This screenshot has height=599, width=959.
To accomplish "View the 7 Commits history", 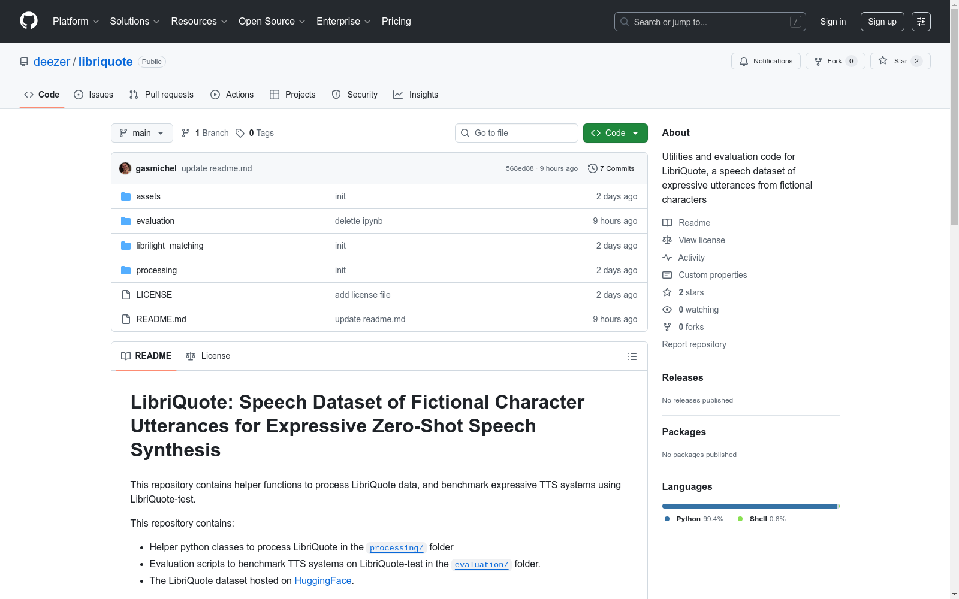I will (611, 168).
